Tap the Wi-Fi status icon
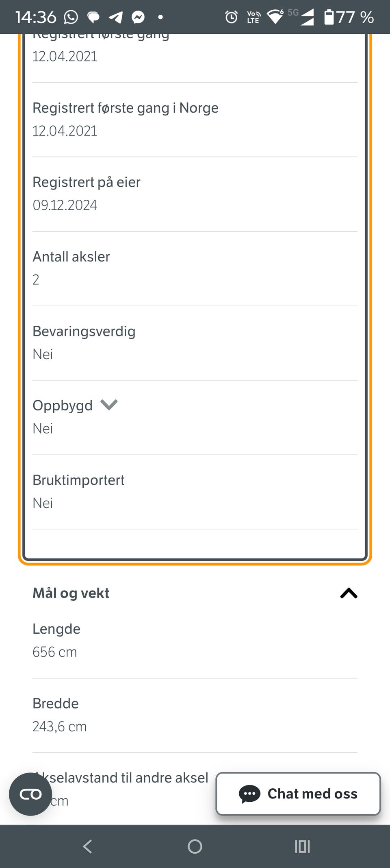 275,17
